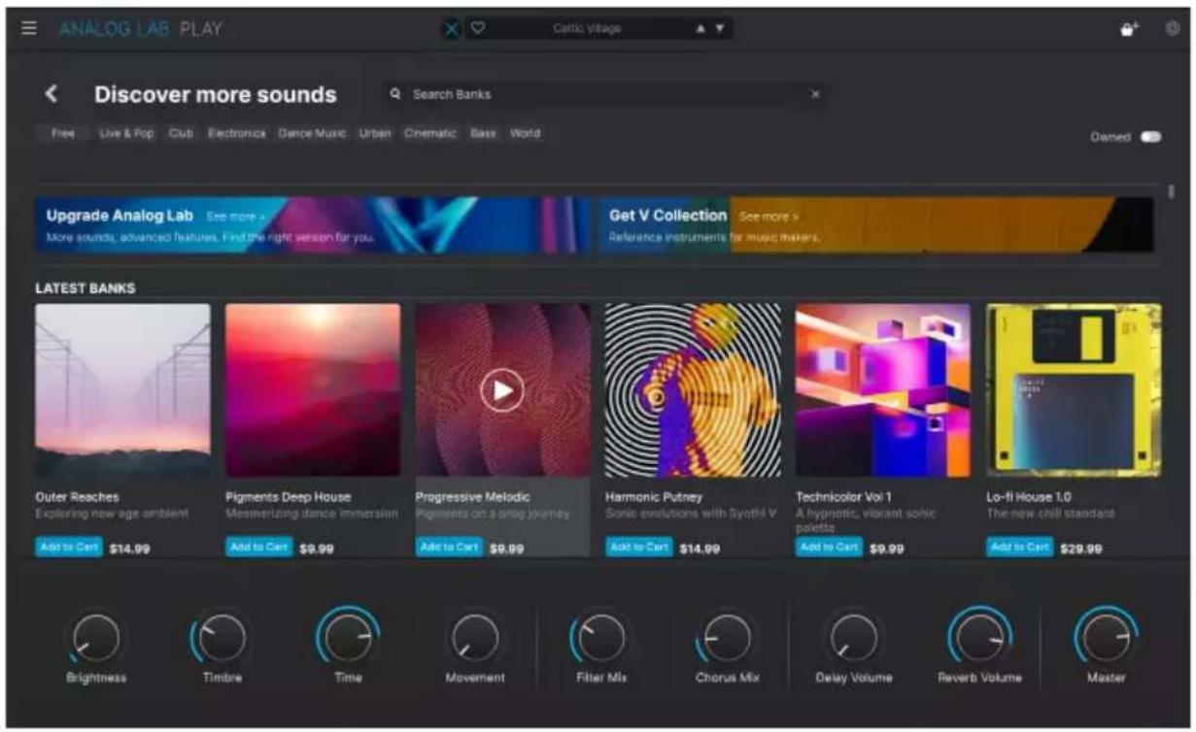
Task: Click the search magnifier icon
Action: (x=395, y=94)
